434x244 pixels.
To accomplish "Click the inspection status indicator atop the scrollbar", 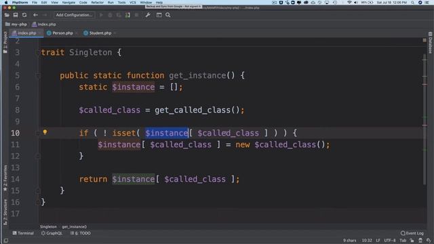I will click(425, 41).
